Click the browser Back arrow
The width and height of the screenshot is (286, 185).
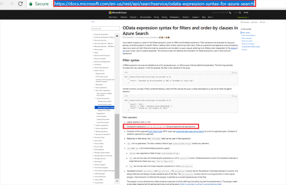(x=2, y=4)
